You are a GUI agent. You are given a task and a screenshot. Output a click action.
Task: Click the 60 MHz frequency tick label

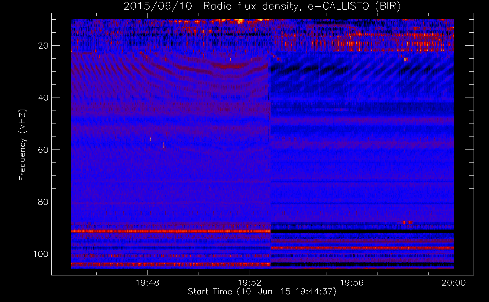point(43,150)
